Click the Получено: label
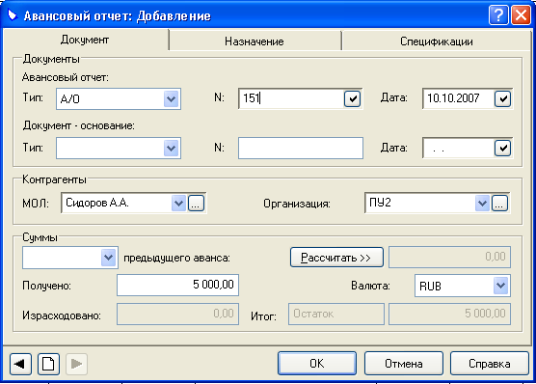This screenshot has height=384, width=536. click(47, 286)
